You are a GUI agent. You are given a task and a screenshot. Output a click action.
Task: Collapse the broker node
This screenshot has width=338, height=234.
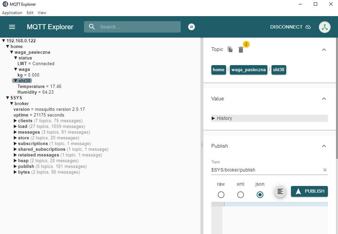(12, 104)
